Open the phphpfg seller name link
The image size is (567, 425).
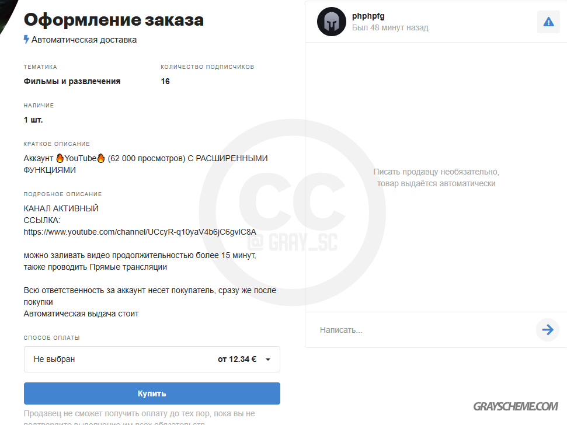coord(368,16)
